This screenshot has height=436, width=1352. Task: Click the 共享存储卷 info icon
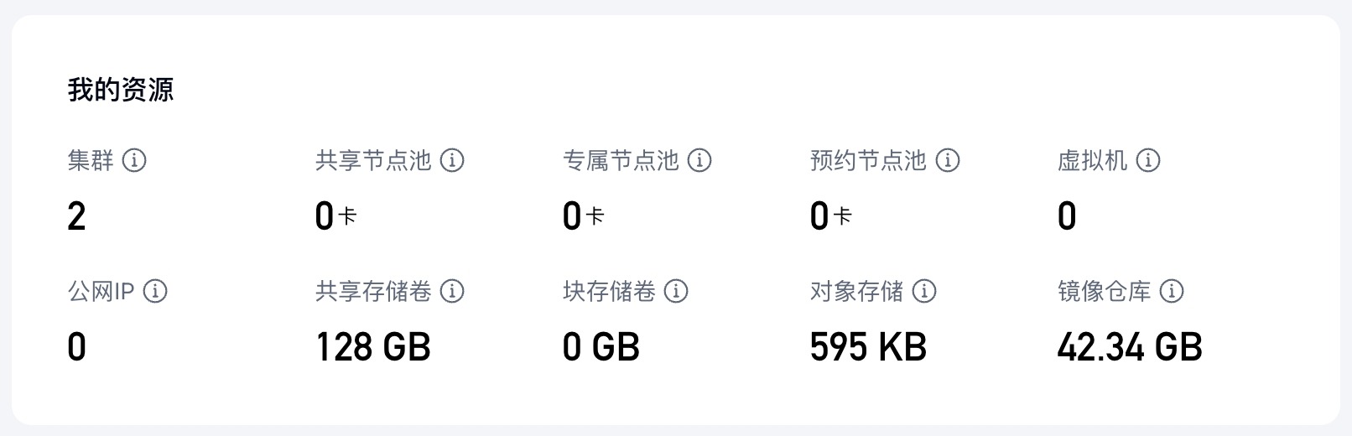pos(452,291)
